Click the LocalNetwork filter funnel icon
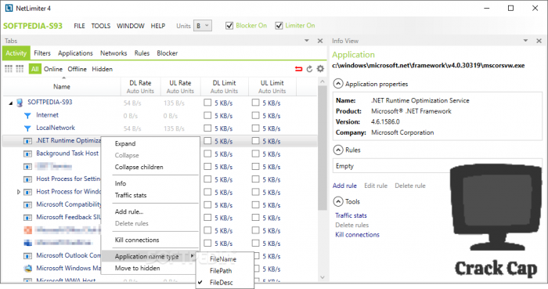The image size is (548, 289). (x=27, y=128)
